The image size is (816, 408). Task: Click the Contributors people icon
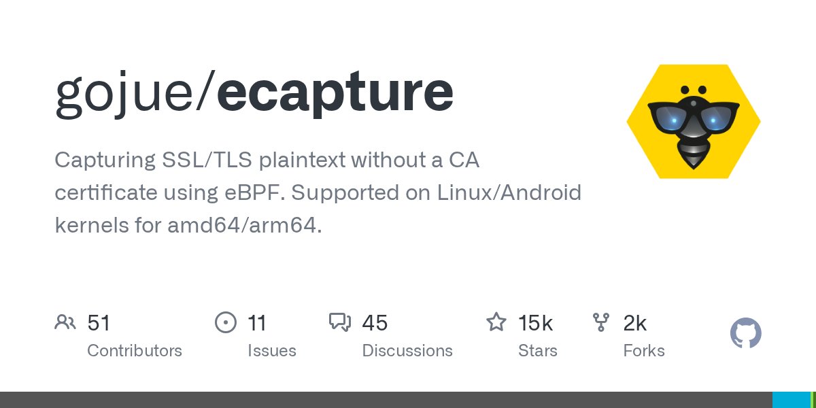point(65,322)
